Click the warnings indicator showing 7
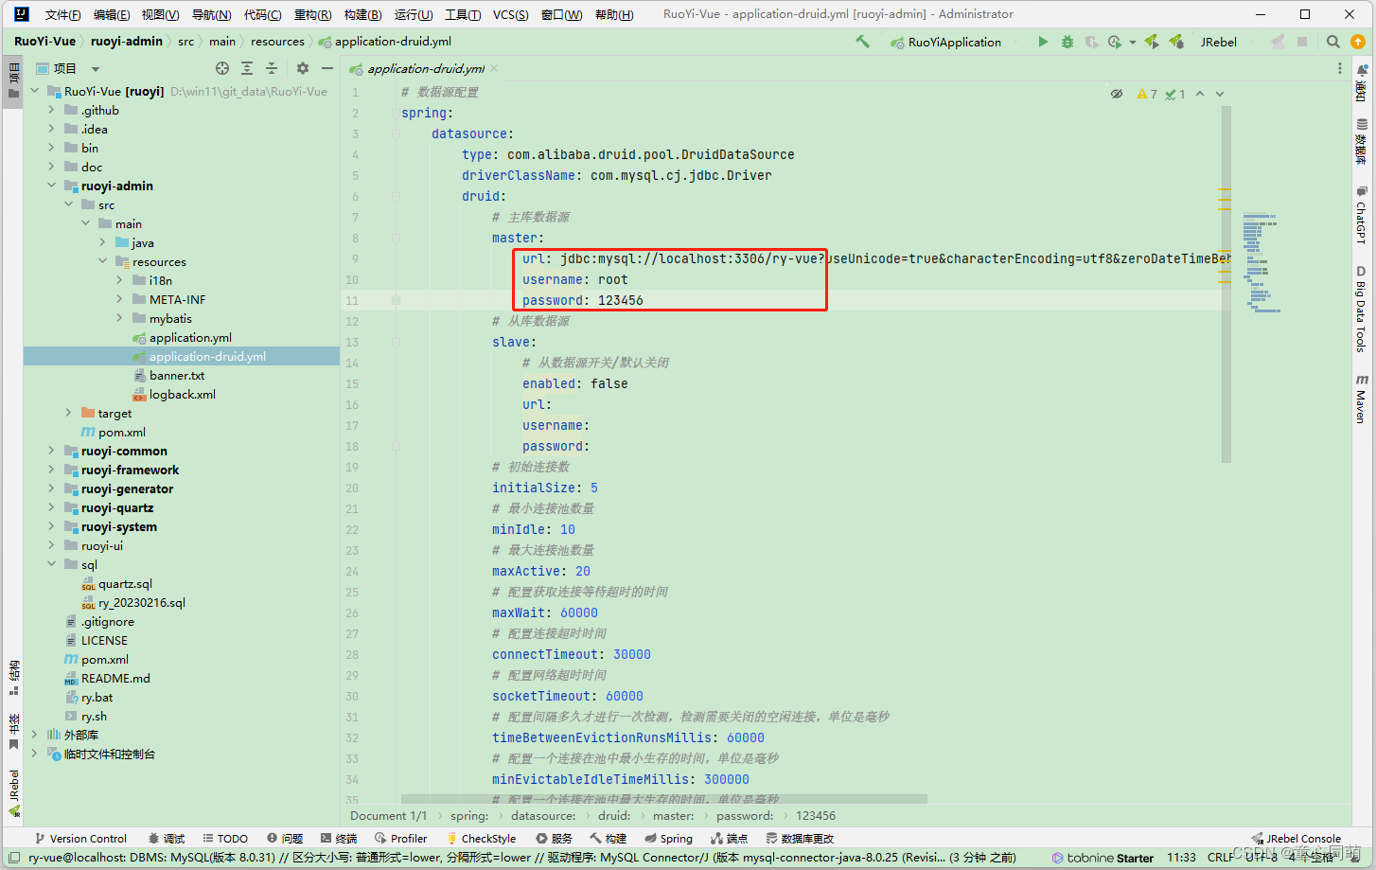The width and height of the screenshot is (1376, 870). coord(1147,94)
